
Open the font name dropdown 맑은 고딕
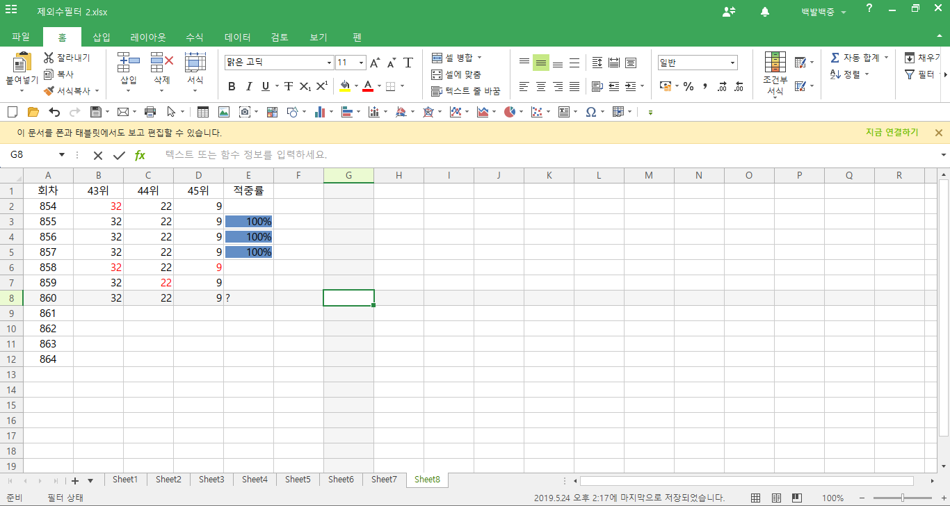(330, 63)
